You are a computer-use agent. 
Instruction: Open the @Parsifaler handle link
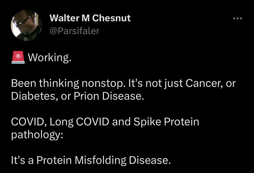(75, 31)
